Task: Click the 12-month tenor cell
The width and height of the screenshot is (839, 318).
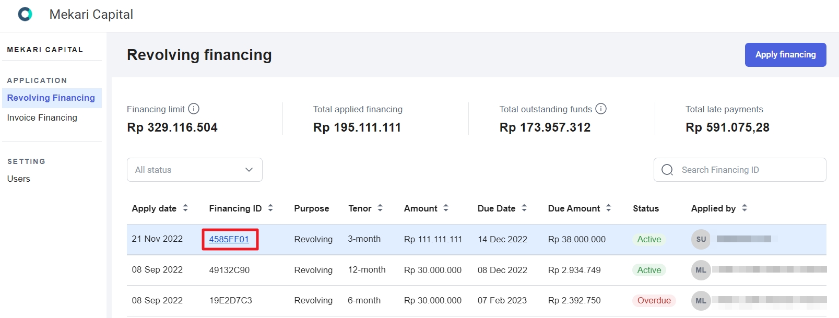Action: click(x=367, y=269)
